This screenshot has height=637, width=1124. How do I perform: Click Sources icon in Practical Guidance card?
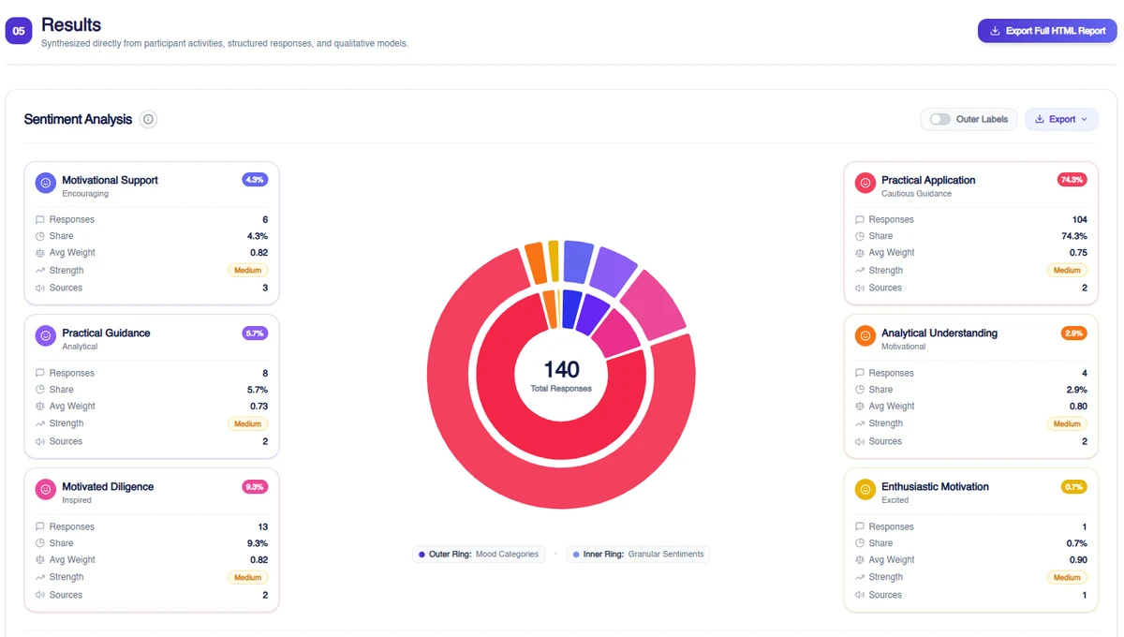coord(40,441)
